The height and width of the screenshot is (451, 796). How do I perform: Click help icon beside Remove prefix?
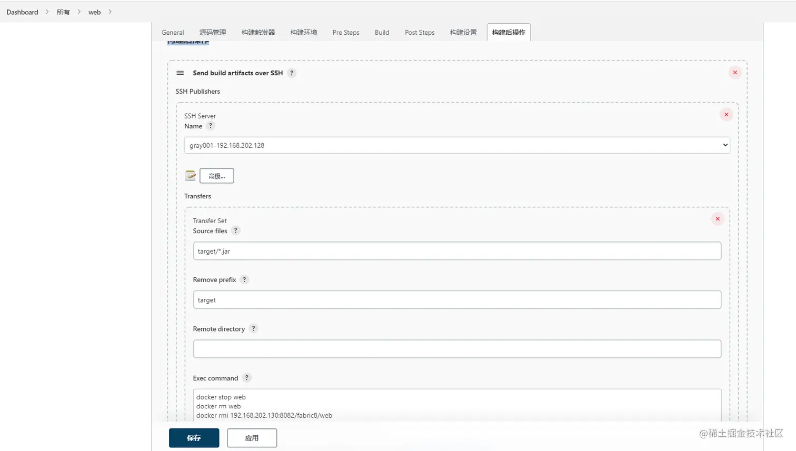(x=244, y=279)
